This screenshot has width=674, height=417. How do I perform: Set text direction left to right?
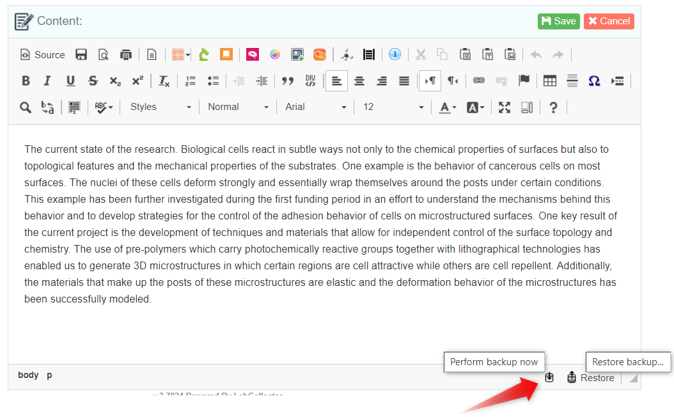pyautogui.click(x=430, y=81)
